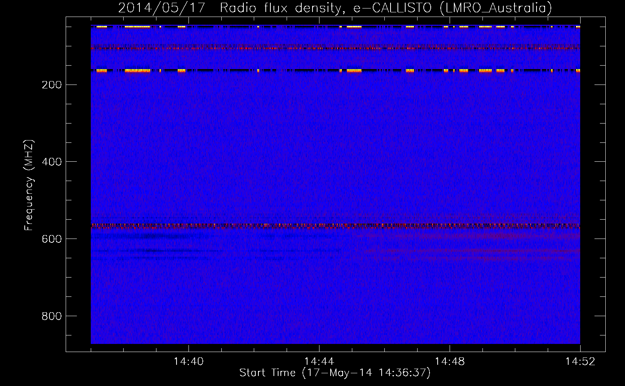Click the 14:40 time tick label
The width and height of the screenshot is (625, 386).
pyautogui.click(x=189, y=362)
